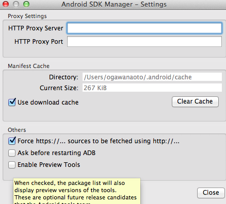Clear the manifest cache with Clear Cache
The height and width of the screenshot is (204, 226).
195,101
